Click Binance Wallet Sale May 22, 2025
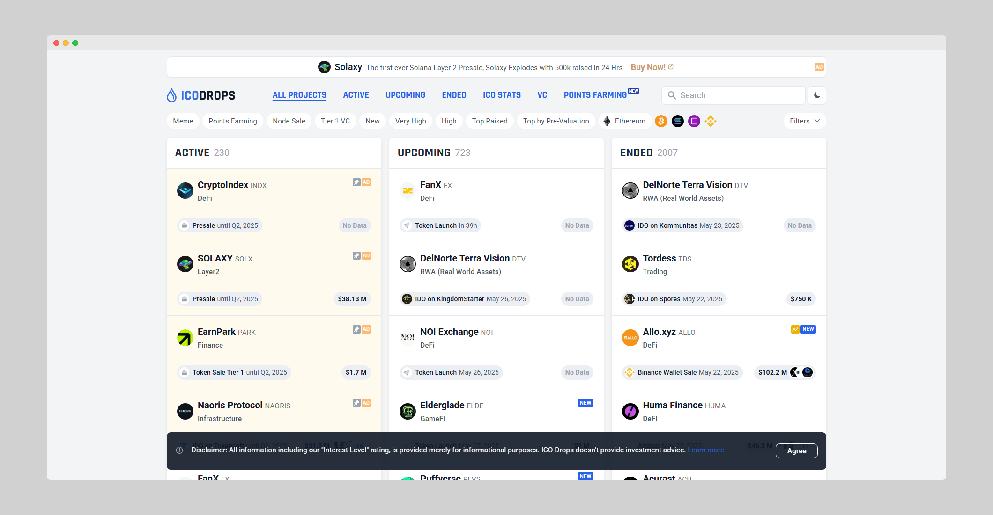The width and height of the screenshot is (993, 515). (682, 372)
